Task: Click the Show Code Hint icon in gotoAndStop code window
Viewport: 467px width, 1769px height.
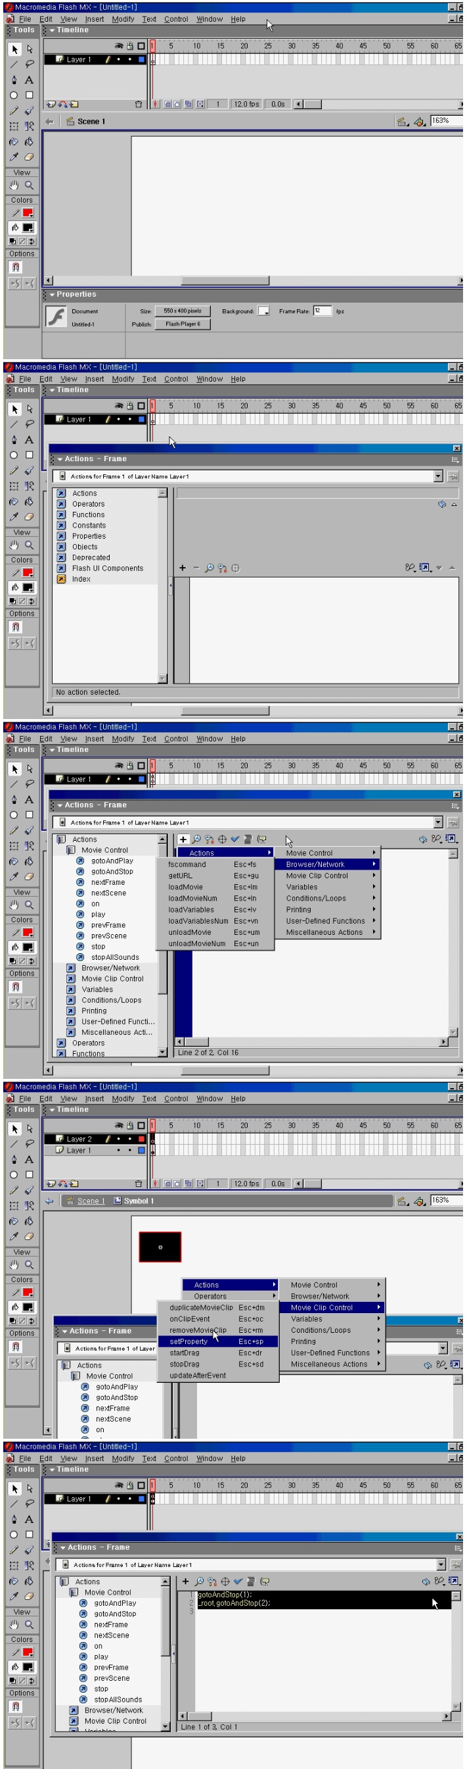Action: tap(265, 1581)
